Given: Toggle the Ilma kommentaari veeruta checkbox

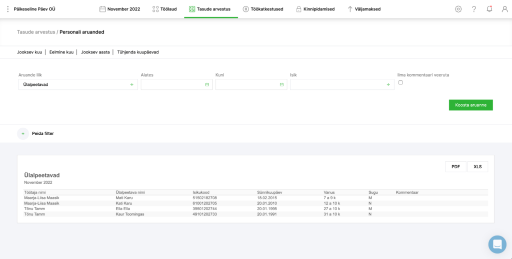Looking at the screenshot, I should [400, 83].
